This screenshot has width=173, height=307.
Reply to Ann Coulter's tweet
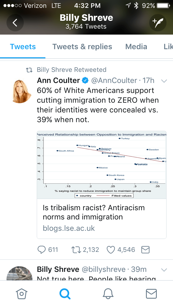(41, 249)
